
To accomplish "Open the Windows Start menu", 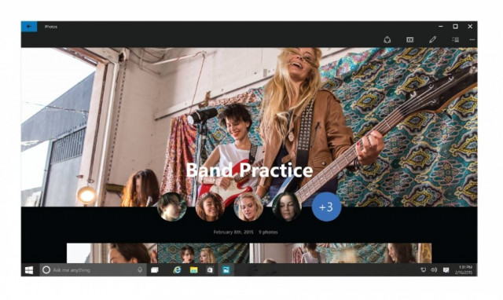I will click(29, 270).
